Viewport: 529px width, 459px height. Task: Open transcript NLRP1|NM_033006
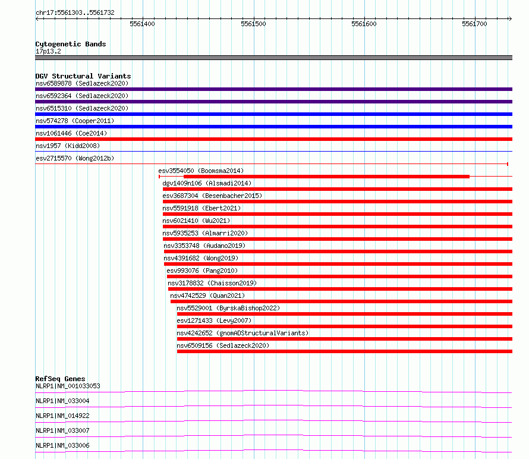click(x=62, y=445)
